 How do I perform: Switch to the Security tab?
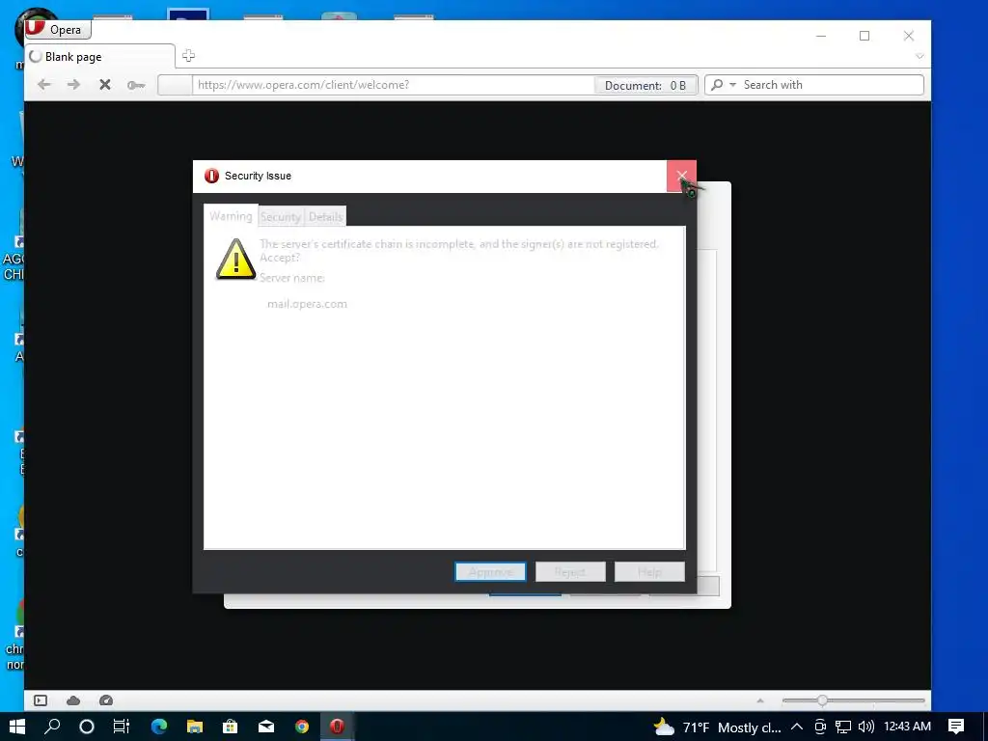[x=281, y=217]
